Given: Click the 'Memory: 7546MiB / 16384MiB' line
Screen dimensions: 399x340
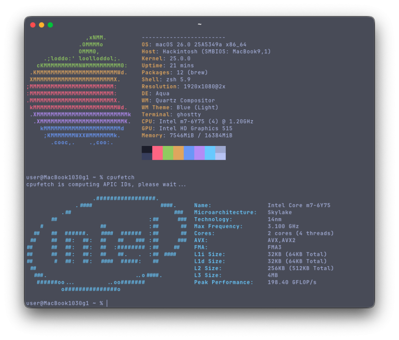Looking at the screenshot, I should [x=187, y=136].
